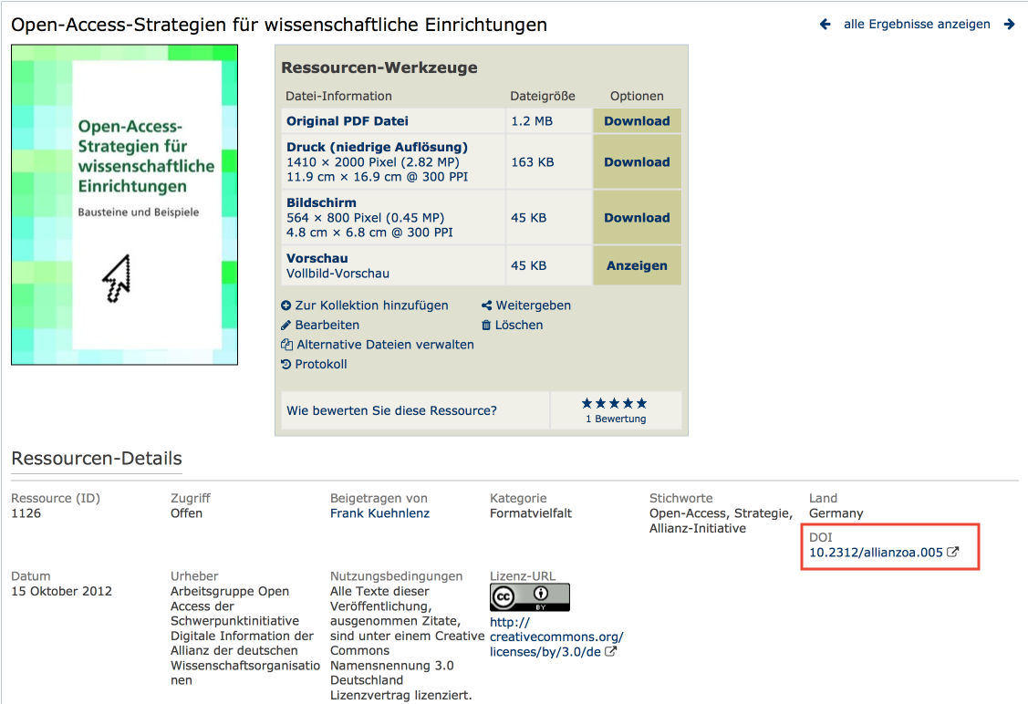Click the share icon beside Weitergeben
1028x704 pixels.
click(486, 306)
